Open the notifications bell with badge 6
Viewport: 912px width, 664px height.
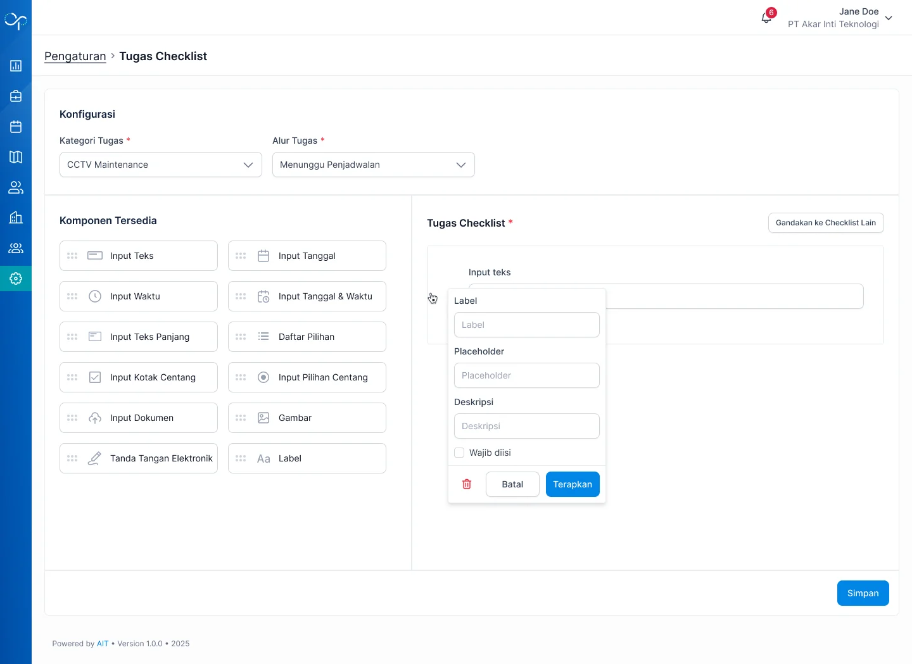pos(766,18)
